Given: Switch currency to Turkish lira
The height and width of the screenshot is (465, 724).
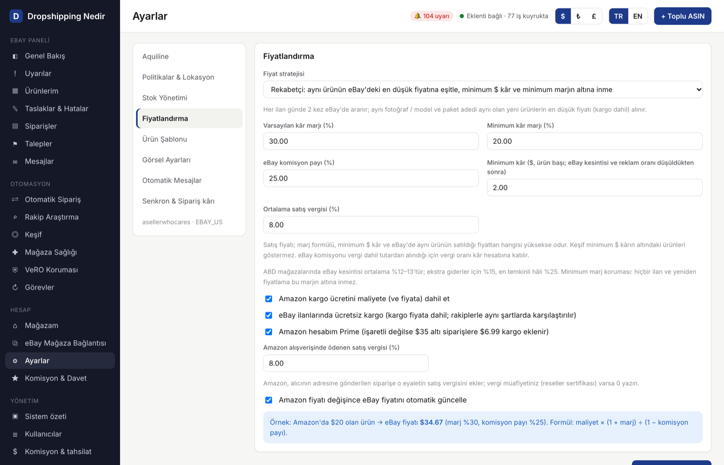Looking at the screenshot, I should point(578,16).
